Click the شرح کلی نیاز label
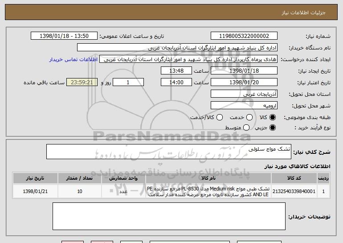343x243 pixels. [312, 152]
